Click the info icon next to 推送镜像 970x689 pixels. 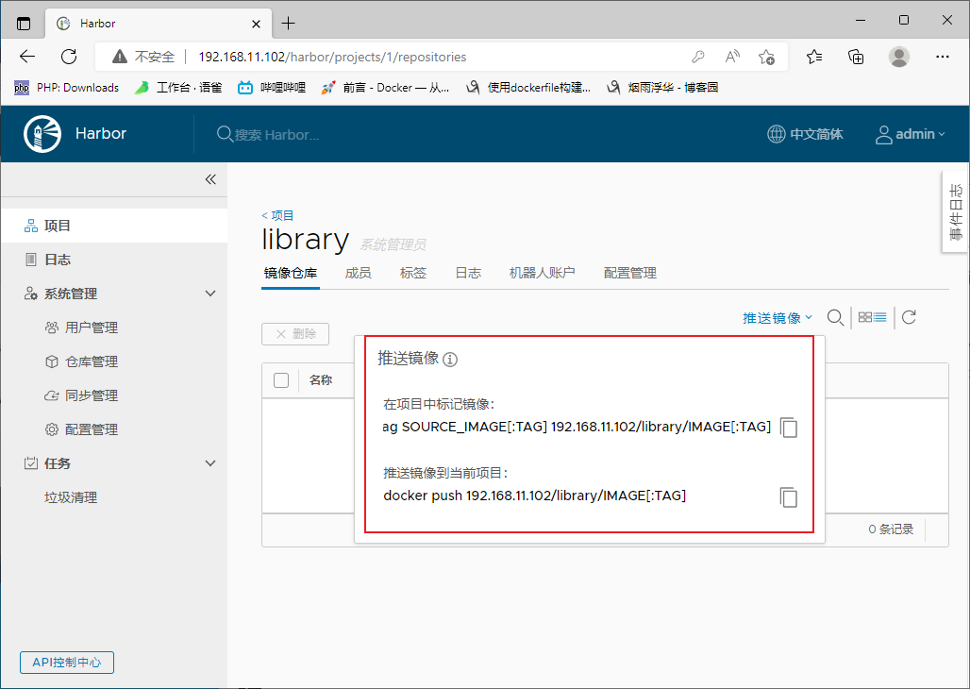[x=450, y=359]
